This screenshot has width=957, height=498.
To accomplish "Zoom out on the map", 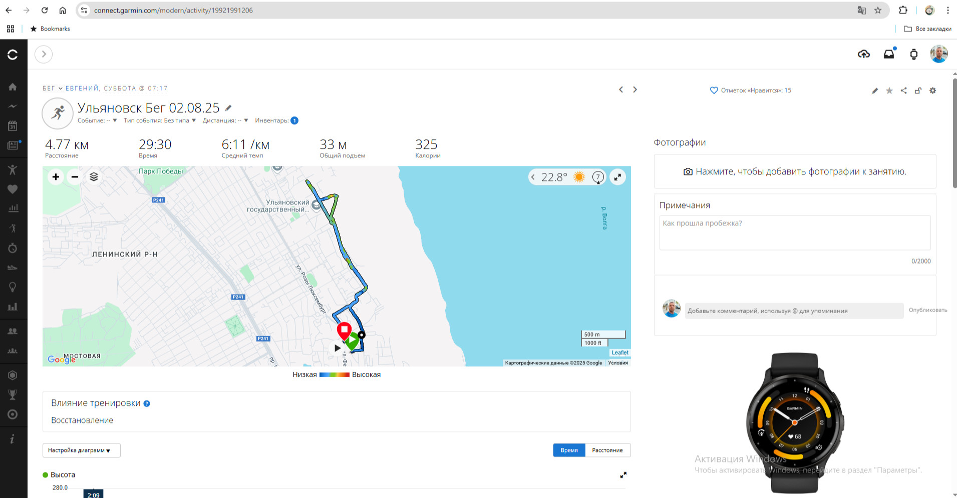I will (x=75, y=177).
